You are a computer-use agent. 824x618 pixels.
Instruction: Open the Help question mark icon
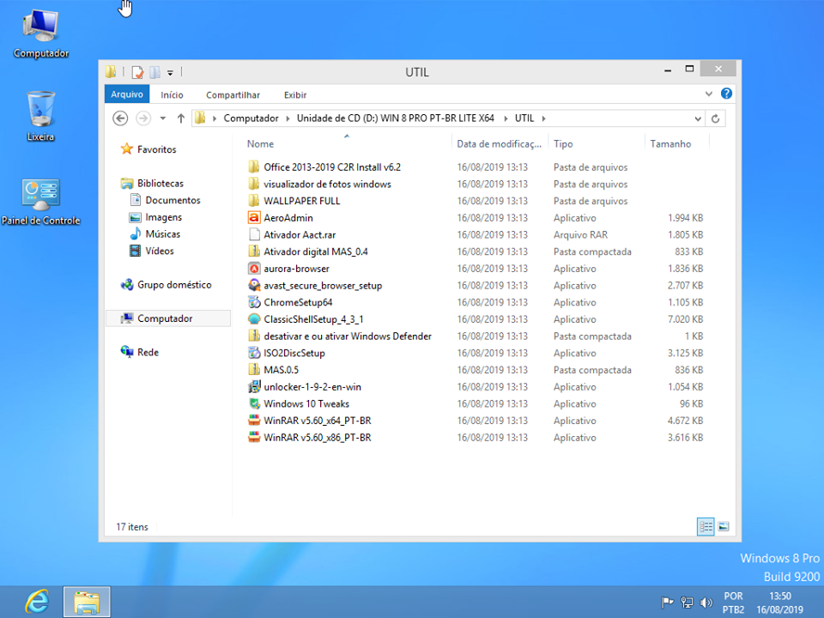[726, 94]
